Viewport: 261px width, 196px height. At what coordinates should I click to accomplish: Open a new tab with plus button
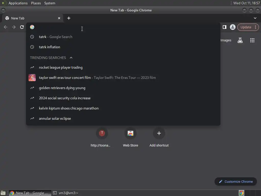pos(69,18)
